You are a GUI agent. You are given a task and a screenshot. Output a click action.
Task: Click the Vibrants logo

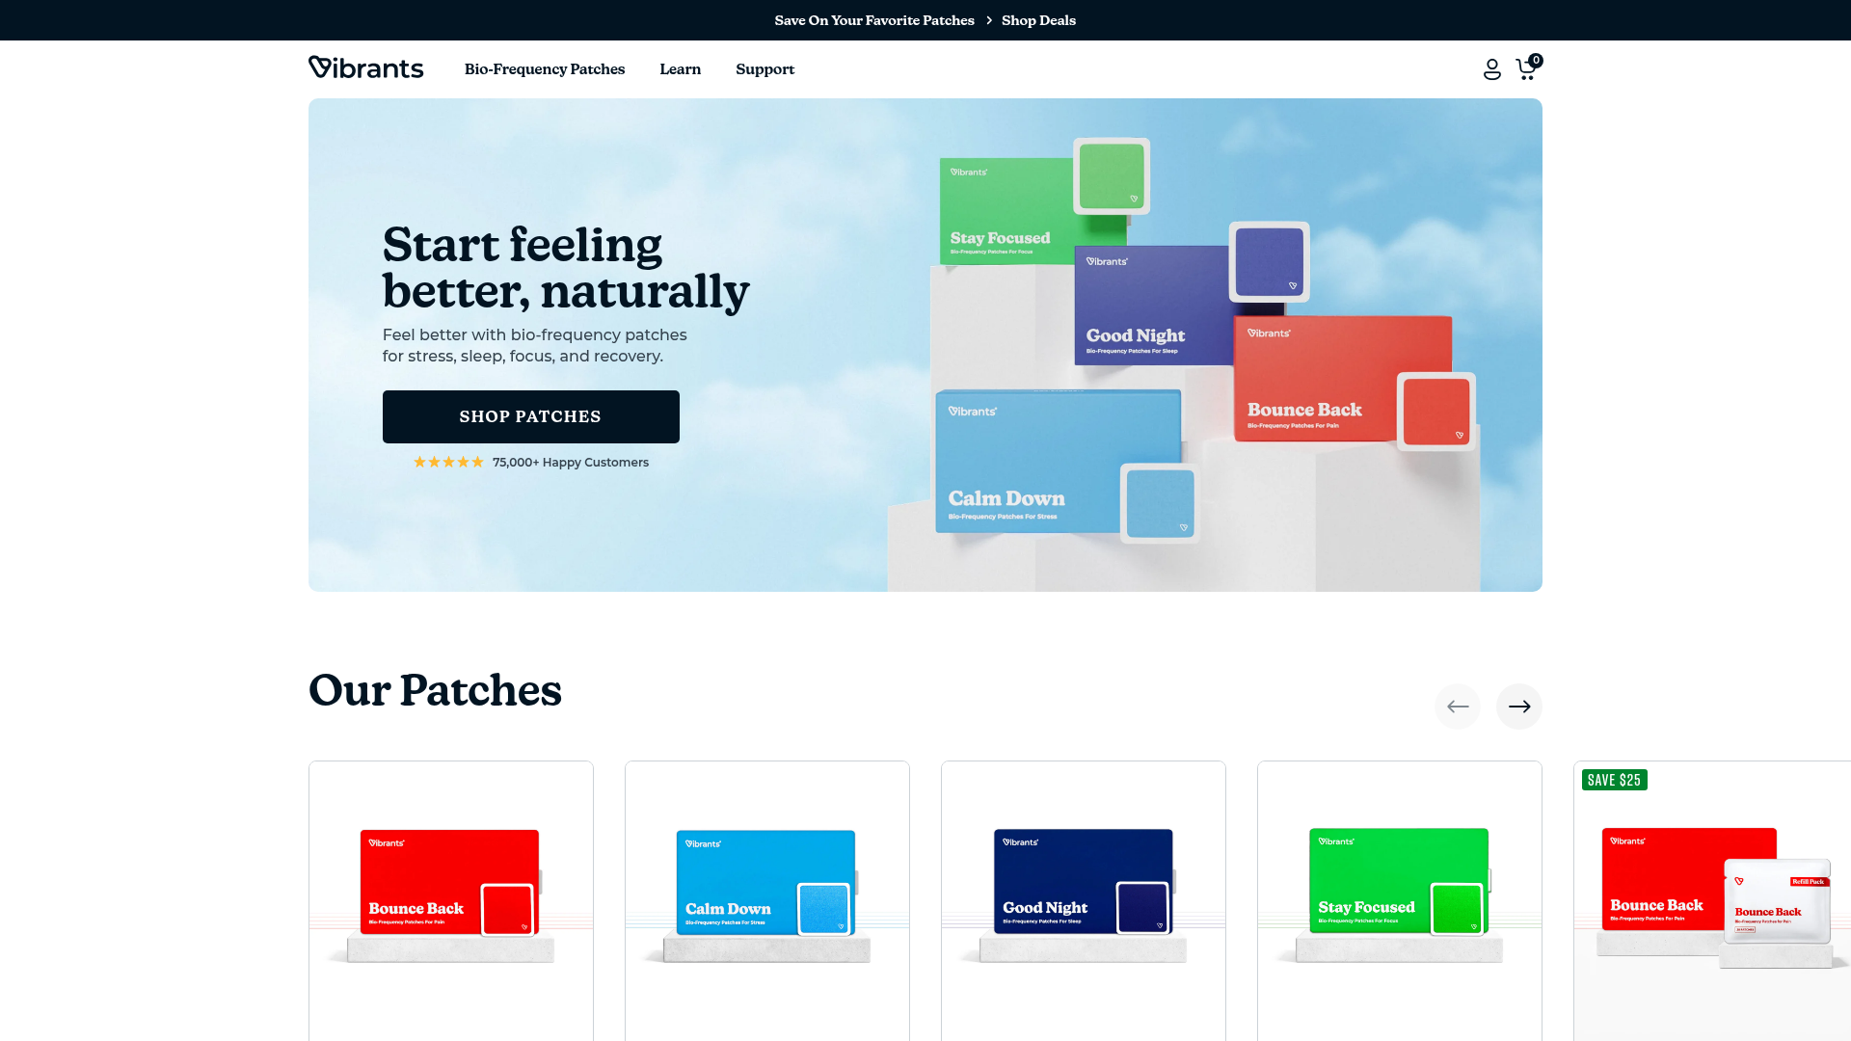point(365,67)
